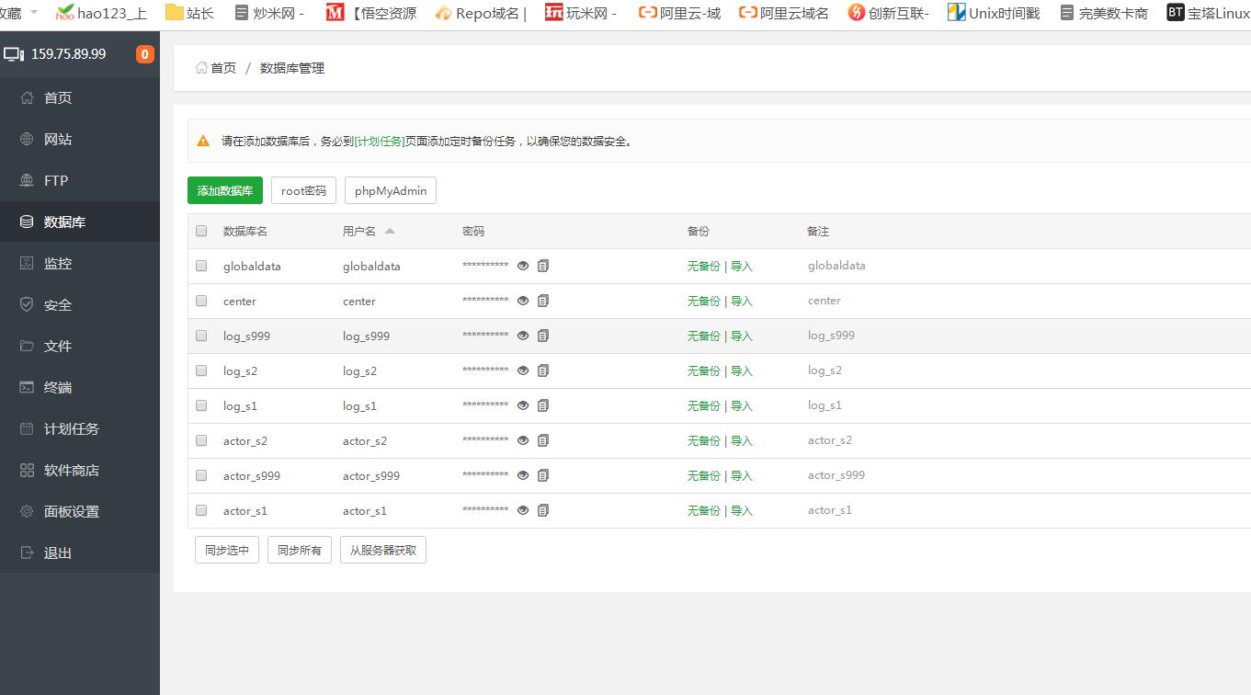Open 计划任务 in the sidebar
1251x695 pixels.
coord(71,429)
